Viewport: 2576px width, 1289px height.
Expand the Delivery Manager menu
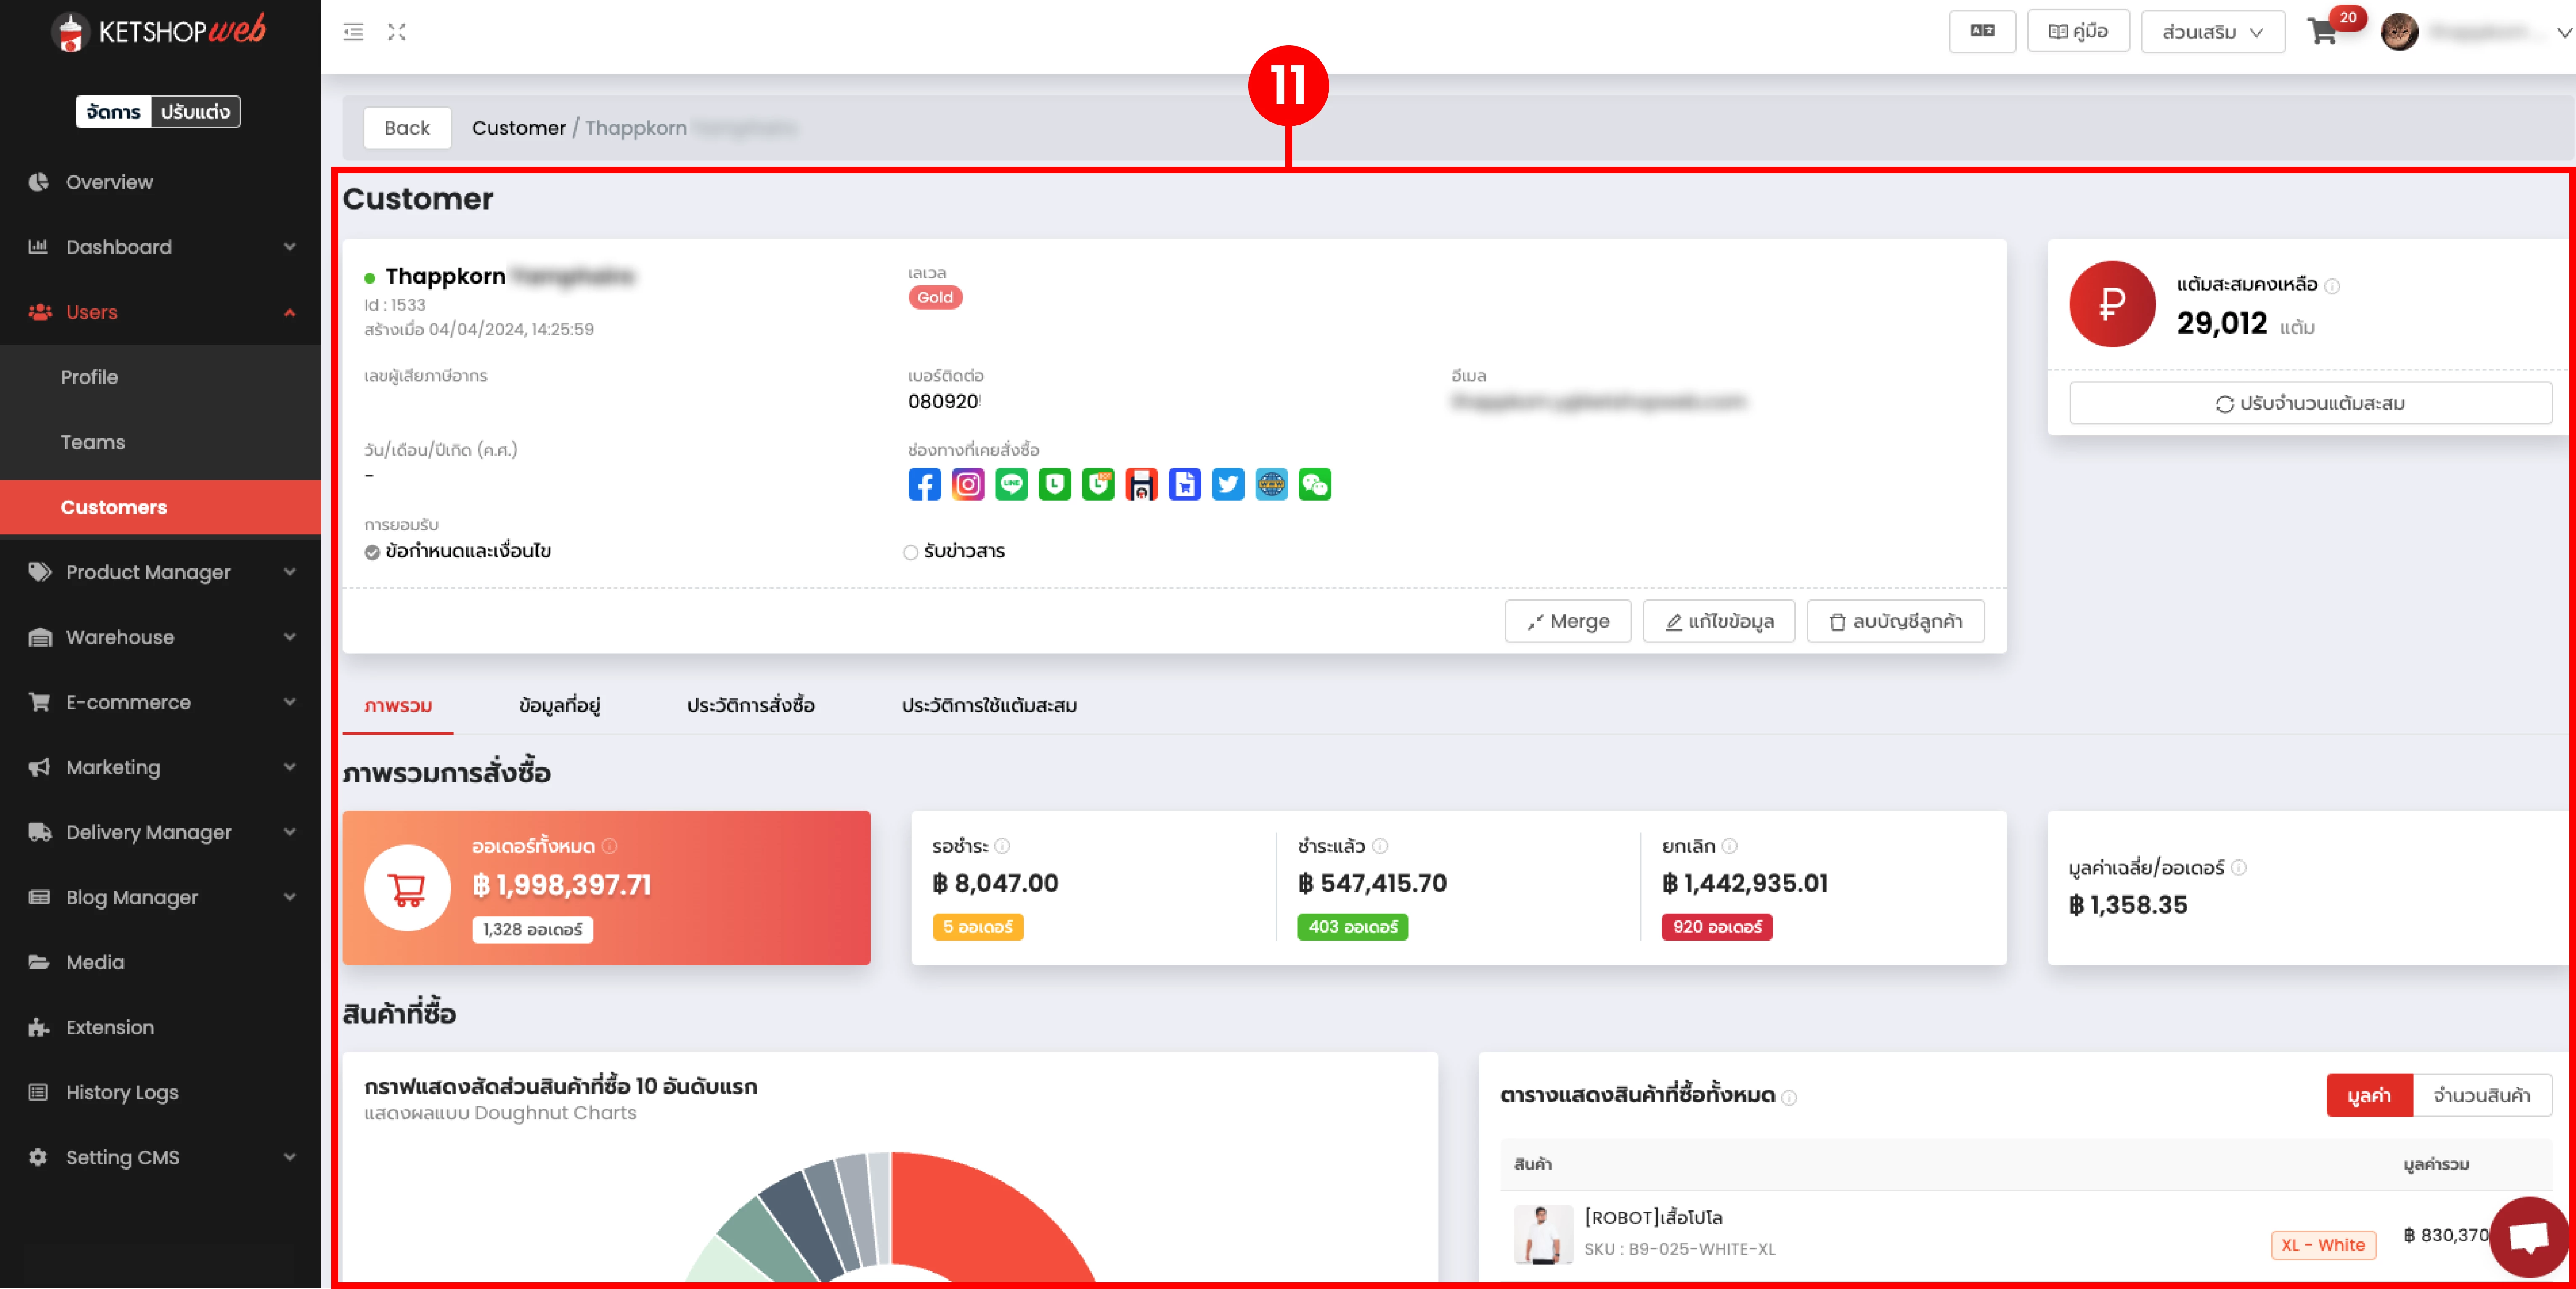(160, 832)
